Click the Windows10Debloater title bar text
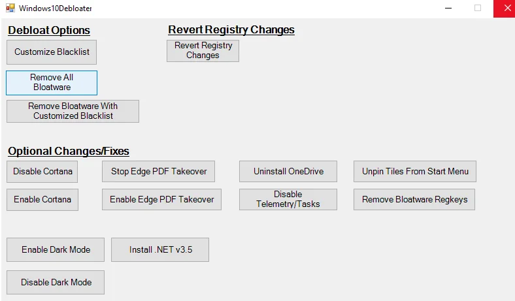The width and height of the screenshot is (515, 301). pyautogui.click(x=55, y=8)
